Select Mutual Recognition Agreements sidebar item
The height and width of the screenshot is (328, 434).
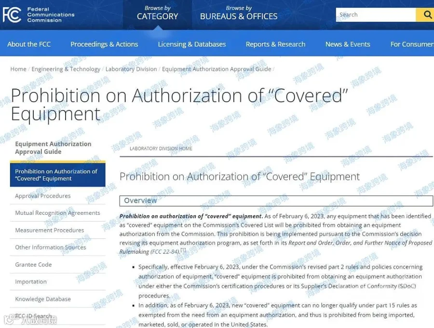click(x=57, y=213)
